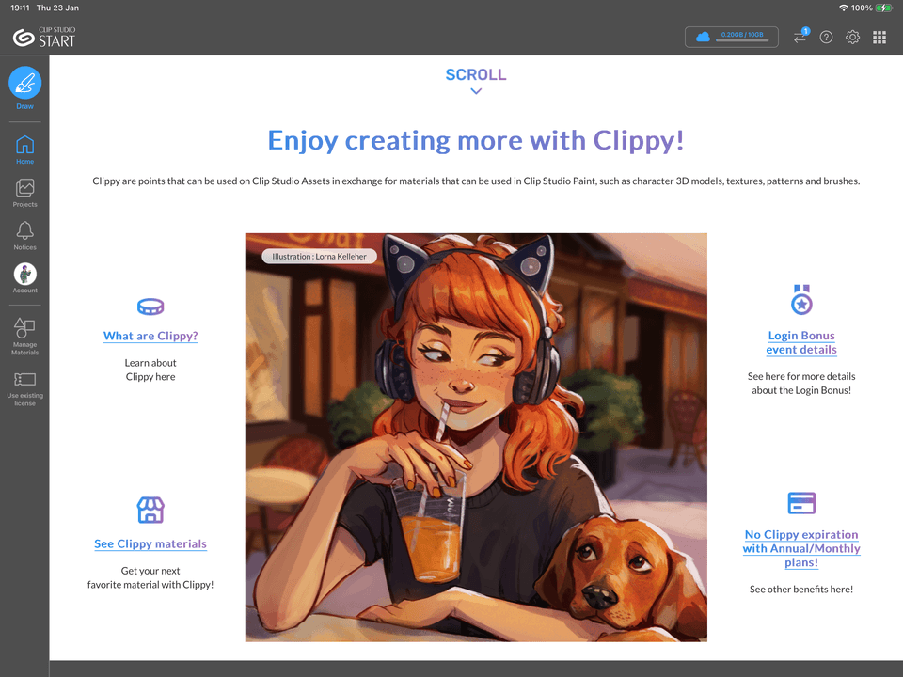
Task: Open the transfer icon with notification badge
Action: [x=800, y=37]
